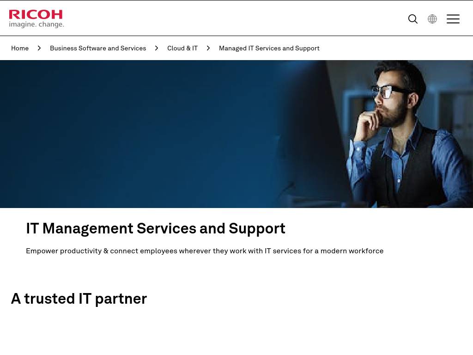Screen dimensions: 473x355
Task: Click the globe region selector icon
Action: [x=432, y=19]
